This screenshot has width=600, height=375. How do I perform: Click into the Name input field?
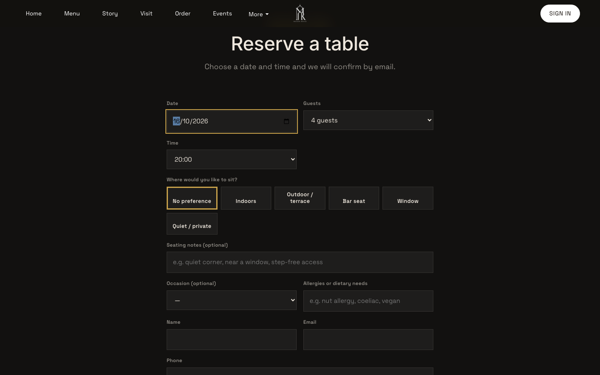(x=232, y=340)
